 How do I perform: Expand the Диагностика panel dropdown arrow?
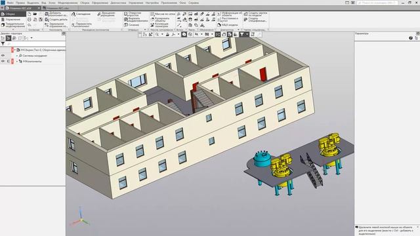238,29
